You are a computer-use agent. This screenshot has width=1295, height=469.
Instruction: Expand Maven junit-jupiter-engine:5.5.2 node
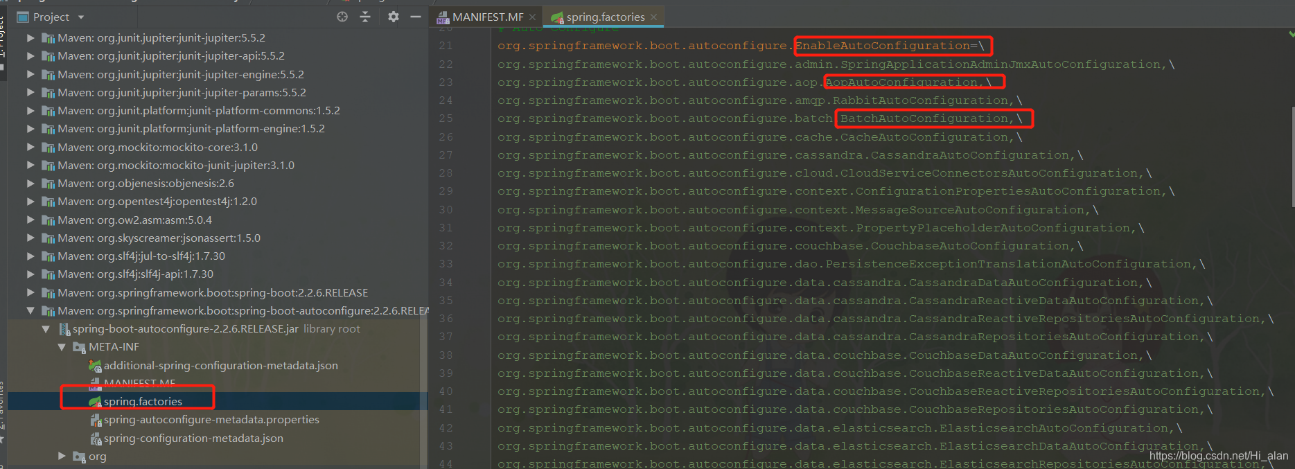tap(30, 74)
